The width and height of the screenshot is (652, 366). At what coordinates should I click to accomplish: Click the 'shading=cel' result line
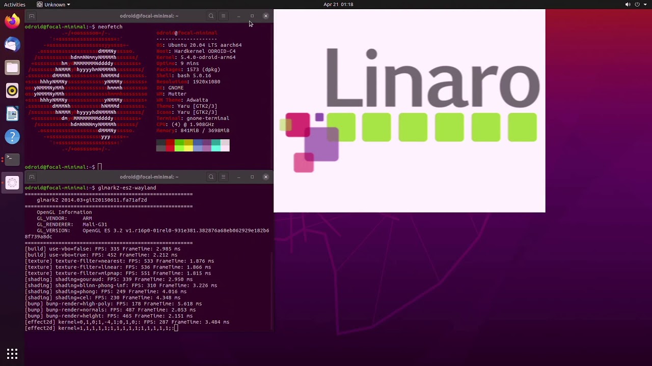pos(102,297)
